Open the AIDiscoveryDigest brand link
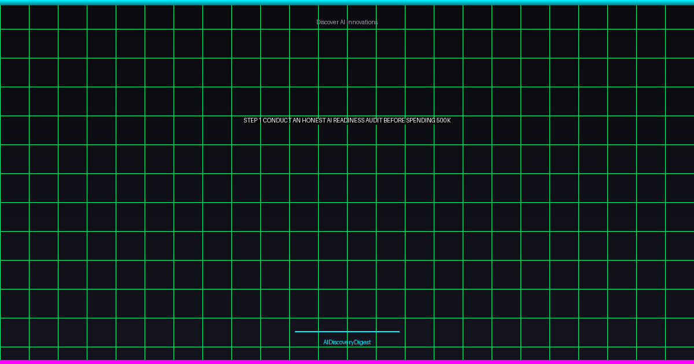Viewport: 694px width, 364px height. pos(347,342)
